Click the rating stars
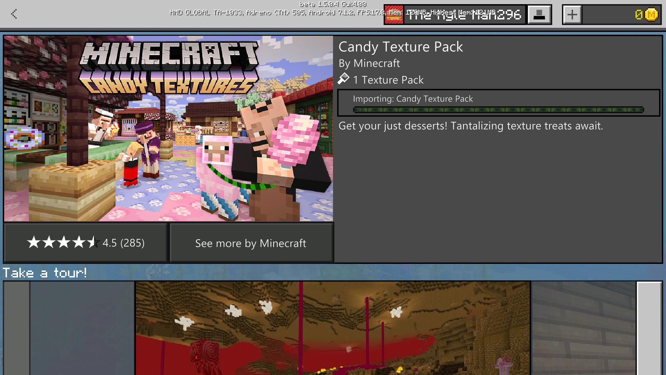The height and width of the screenshot is (375, 666). 62,242
